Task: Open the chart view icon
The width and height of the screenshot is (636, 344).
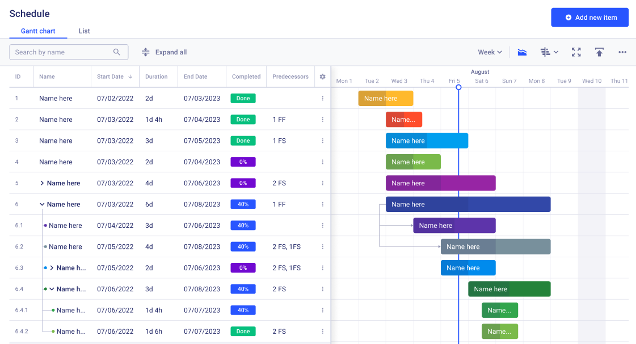Action: tap(522, 52)
